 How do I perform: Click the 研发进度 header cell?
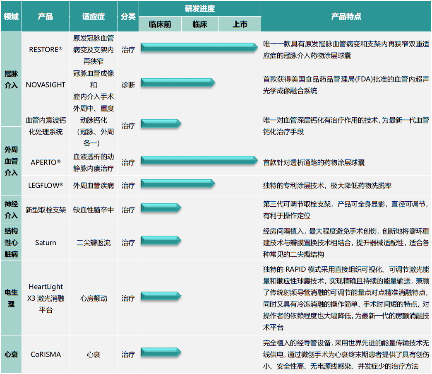pos(199,9)
